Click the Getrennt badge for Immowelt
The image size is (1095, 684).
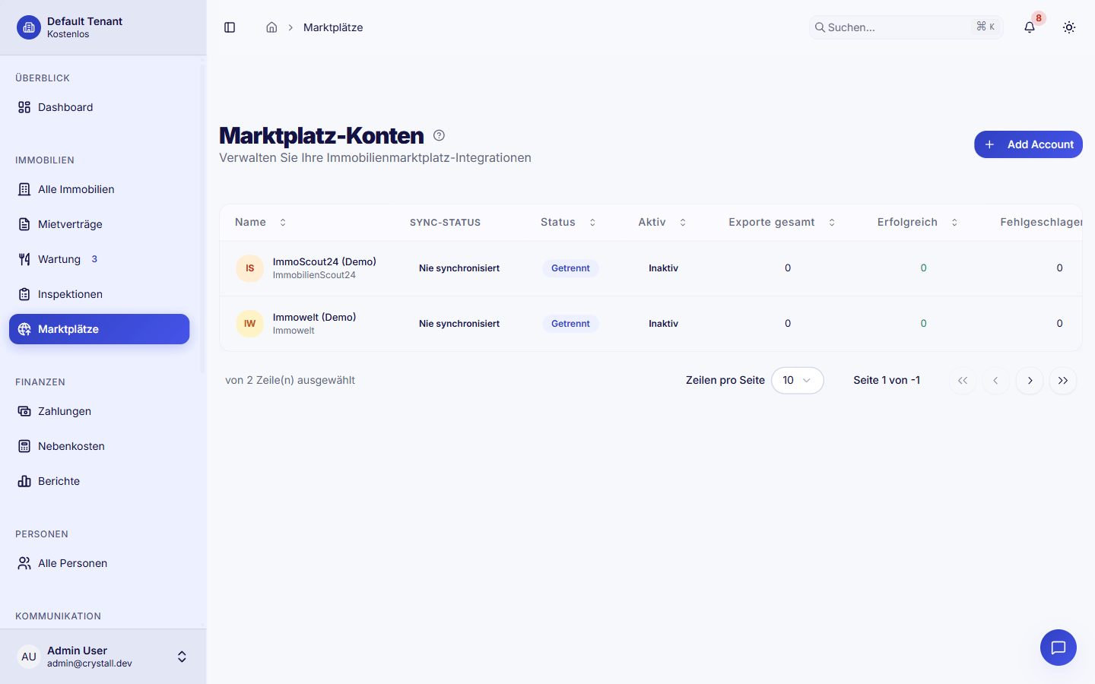(x=570, y=324)
